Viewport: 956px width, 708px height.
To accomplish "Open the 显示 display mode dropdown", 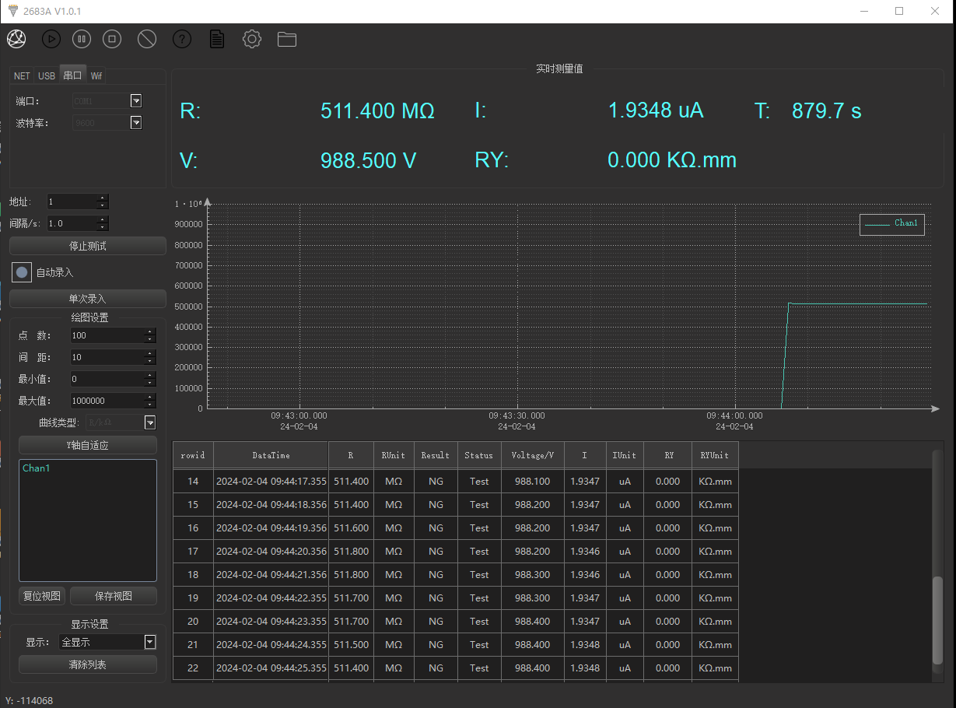I will [x=150, y=642].
